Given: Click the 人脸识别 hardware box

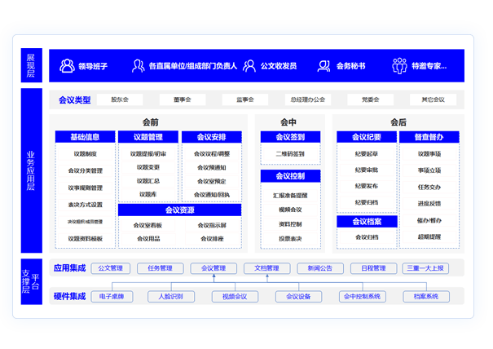Looking at the screenshot, I should click(171, 297).
